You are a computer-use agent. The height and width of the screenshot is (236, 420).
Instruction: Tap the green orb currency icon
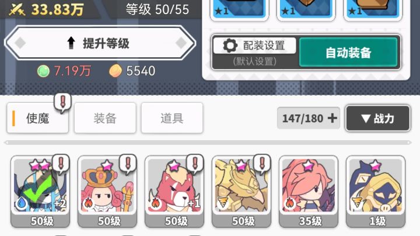coord(43,71)
